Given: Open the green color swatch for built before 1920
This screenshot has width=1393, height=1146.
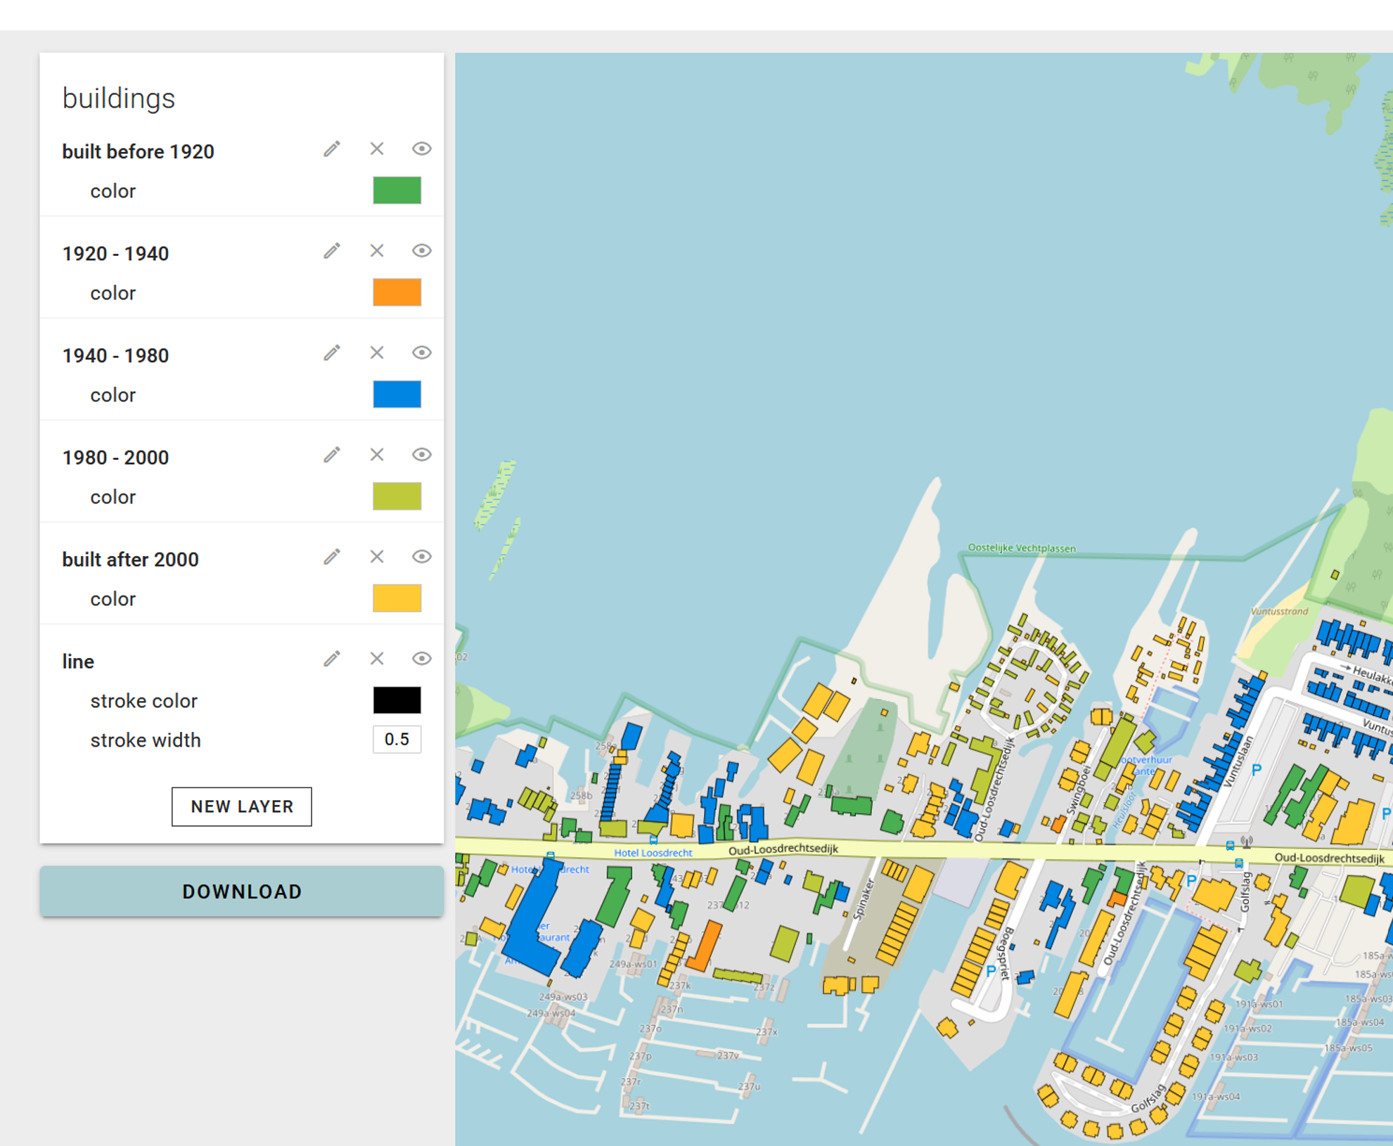Looking at the screenshot, I should pos(397,191).
